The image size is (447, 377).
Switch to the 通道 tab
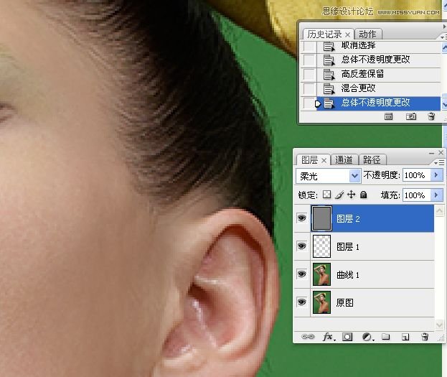tap(344, 160)
